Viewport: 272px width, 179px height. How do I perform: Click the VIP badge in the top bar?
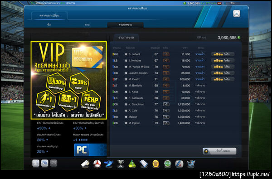(x=219, y=3)
